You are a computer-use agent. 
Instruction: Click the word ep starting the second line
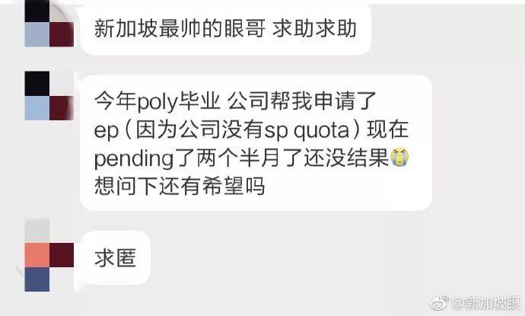click(x=106, y=132)
